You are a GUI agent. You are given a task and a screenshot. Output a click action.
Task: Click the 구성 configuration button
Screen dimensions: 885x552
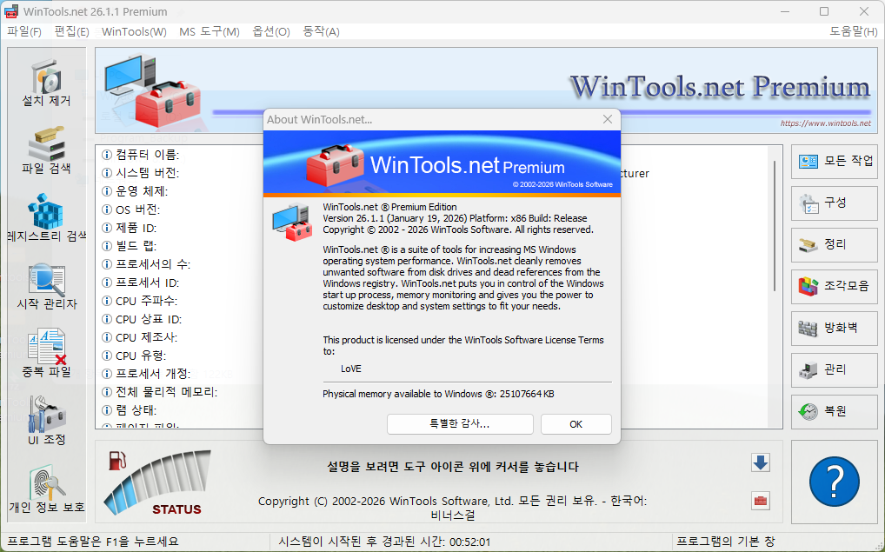(835, 203)
